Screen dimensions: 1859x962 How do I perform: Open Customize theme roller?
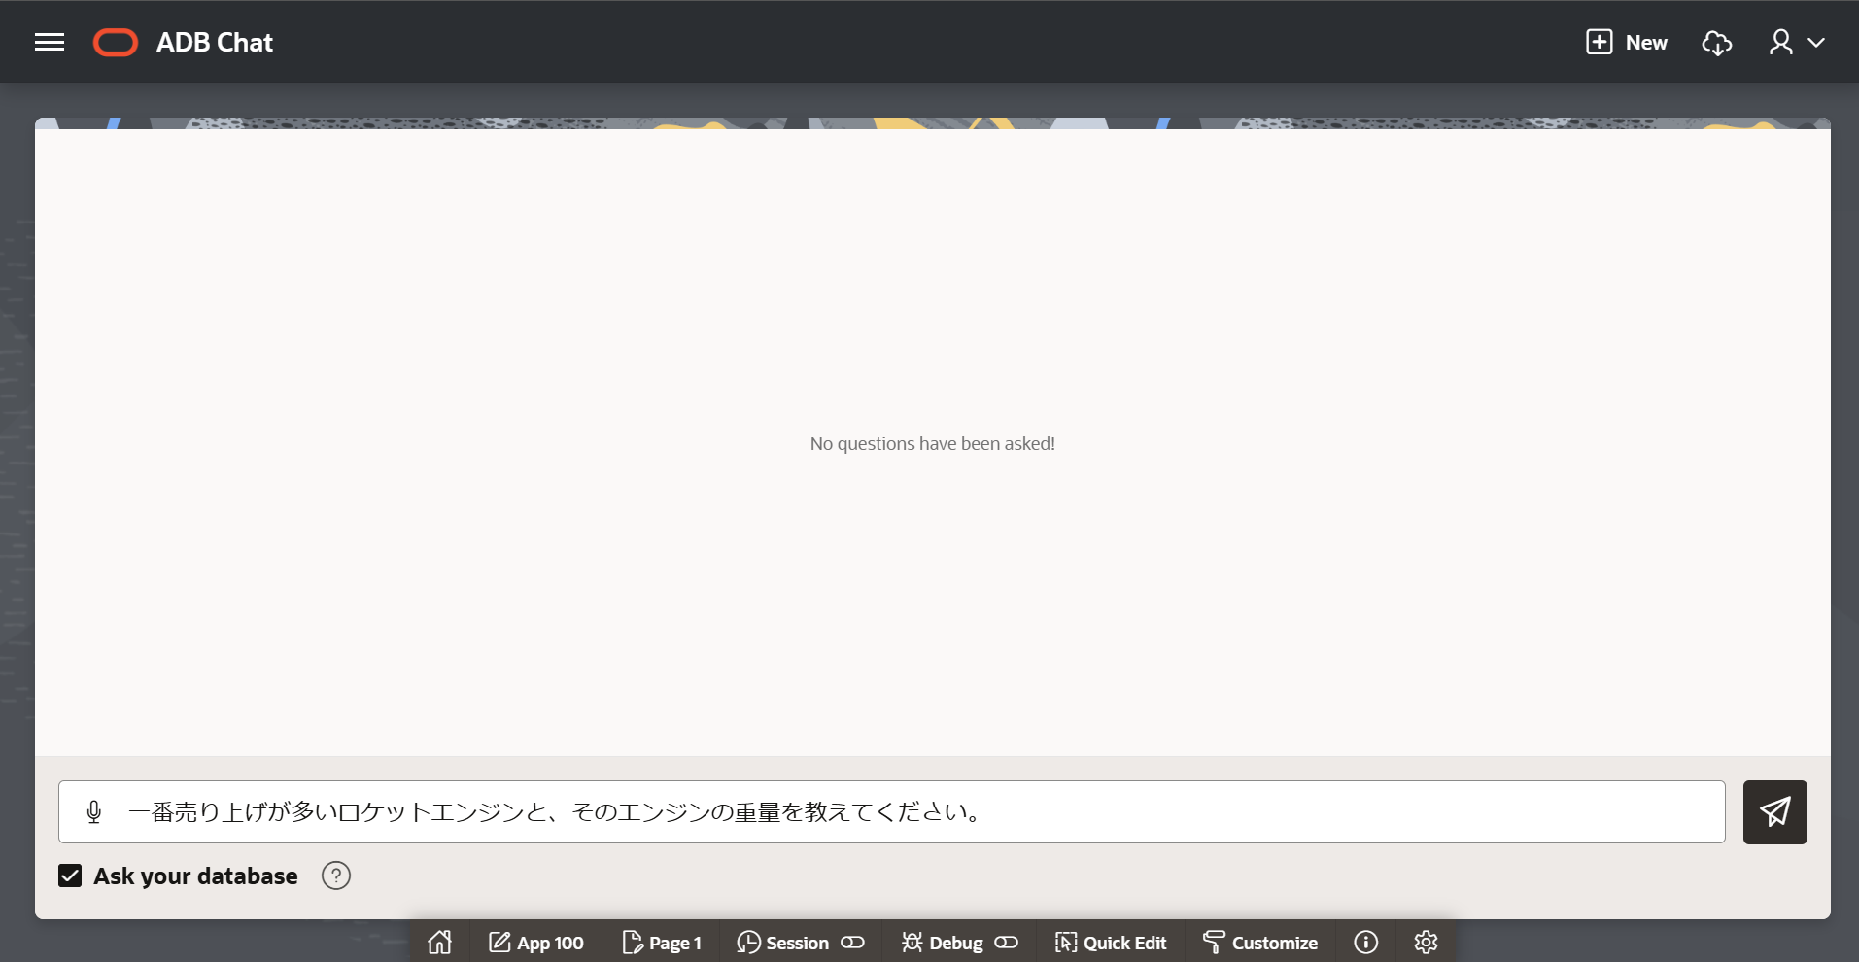pos(1260,942)
